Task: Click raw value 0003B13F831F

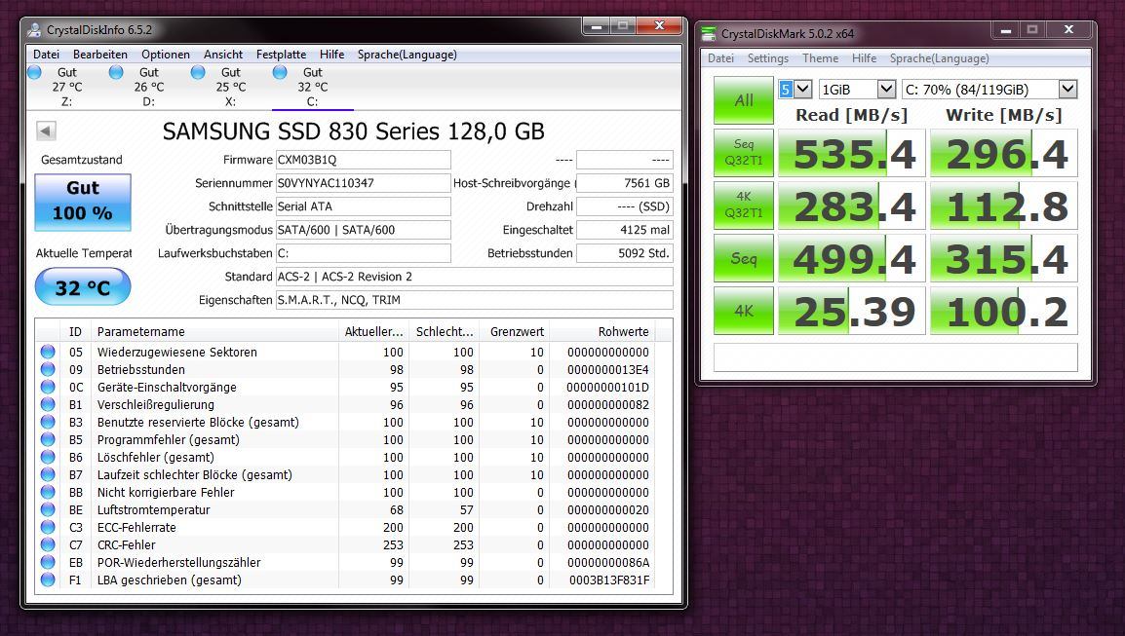Action: coord(609,580)
